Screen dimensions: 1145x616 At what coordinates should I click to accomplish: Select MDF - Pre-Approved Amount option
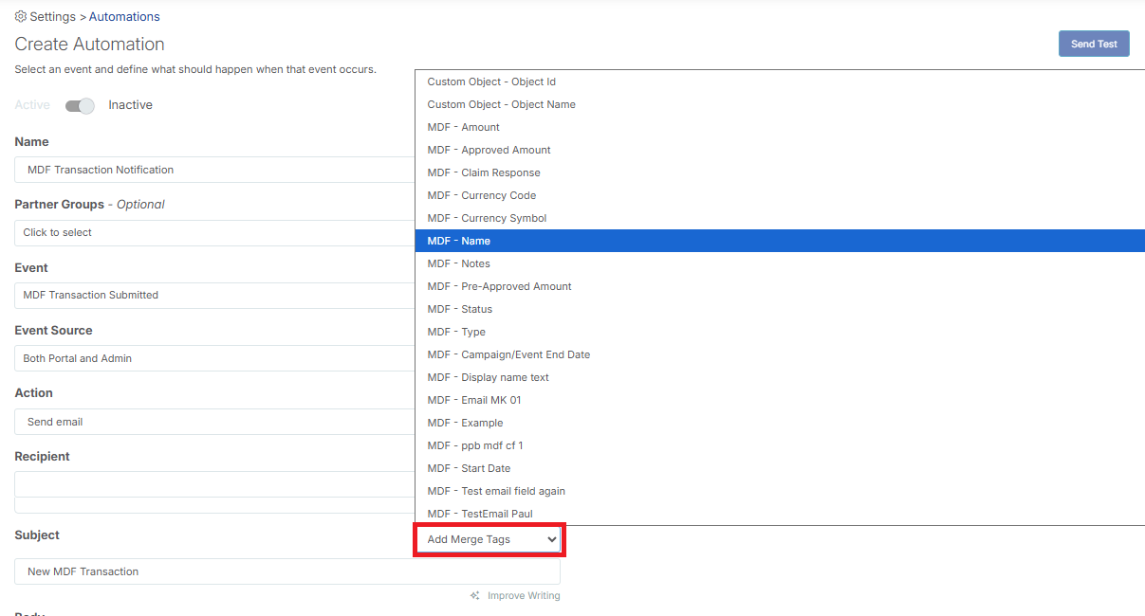780,286
